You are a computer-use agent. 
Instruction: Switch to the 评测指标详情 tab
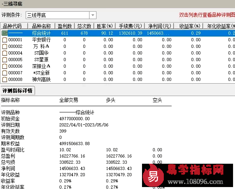pos(18,91)
